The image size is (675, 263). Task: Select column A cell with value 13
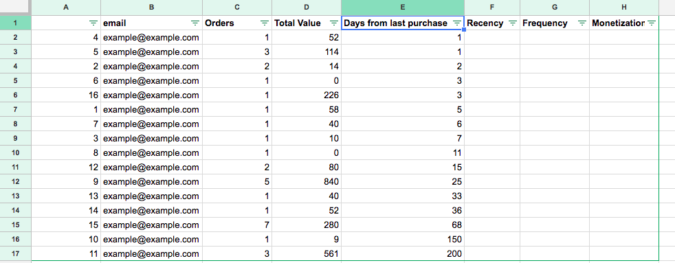66,196
